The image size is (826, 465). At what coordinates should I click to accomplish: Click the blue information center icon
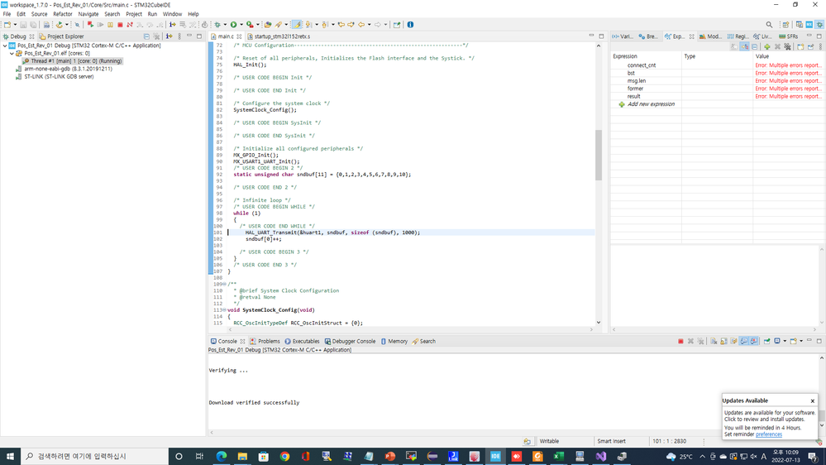[x=410, y=25]
